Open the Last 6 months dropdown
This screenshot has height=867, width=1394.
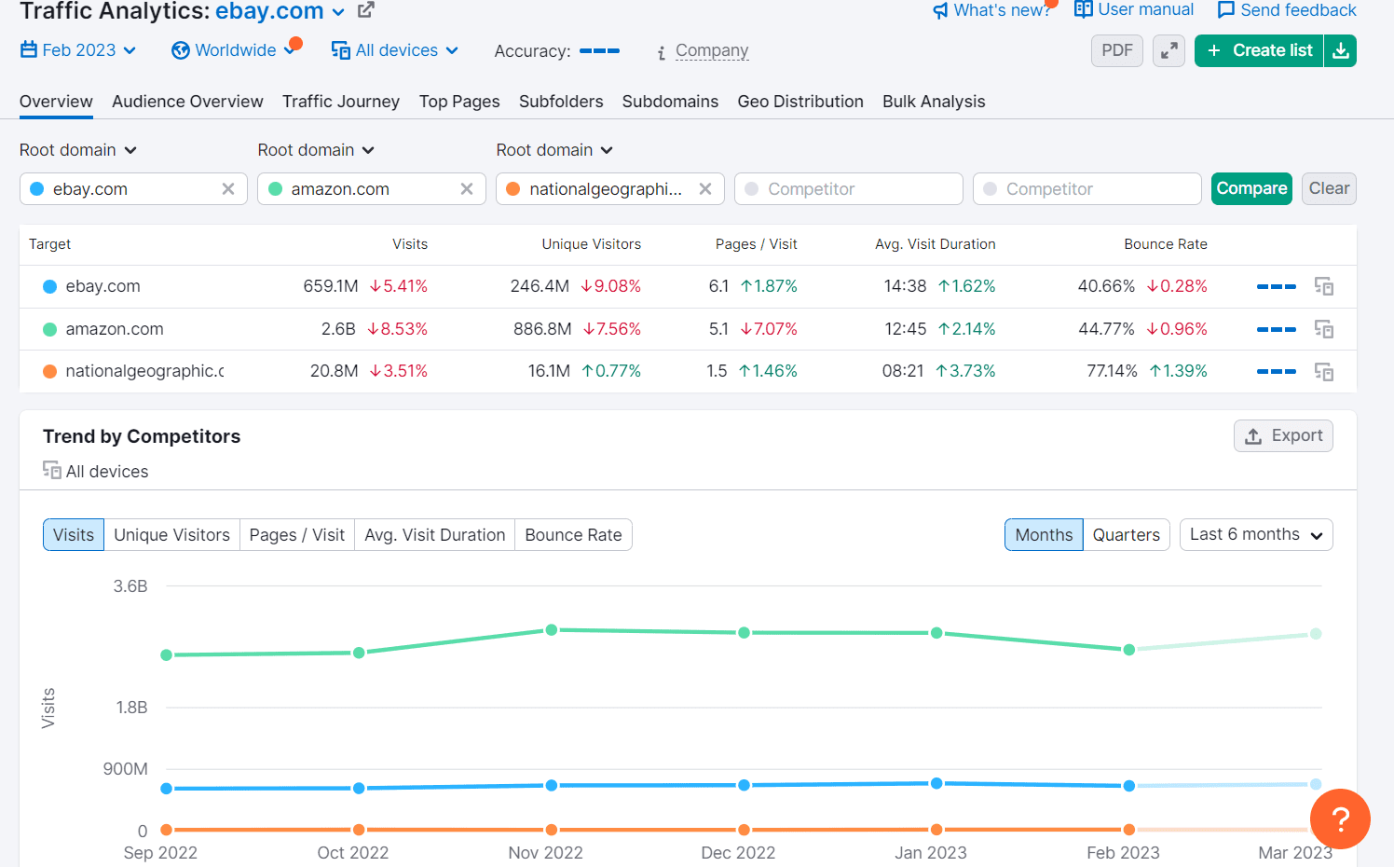pyautogui.click(x=1256, y=535)
